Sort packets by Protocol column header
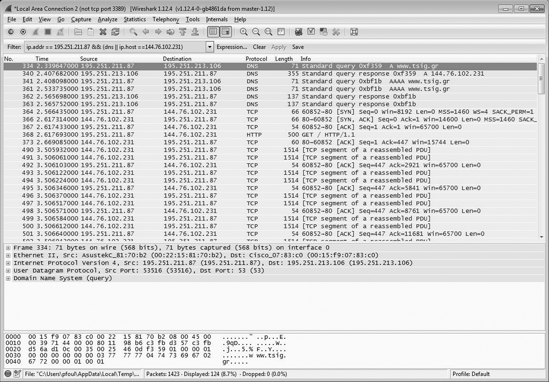This screenshot has height=382, width=549. pyautogui.click(x=256, y=59)
